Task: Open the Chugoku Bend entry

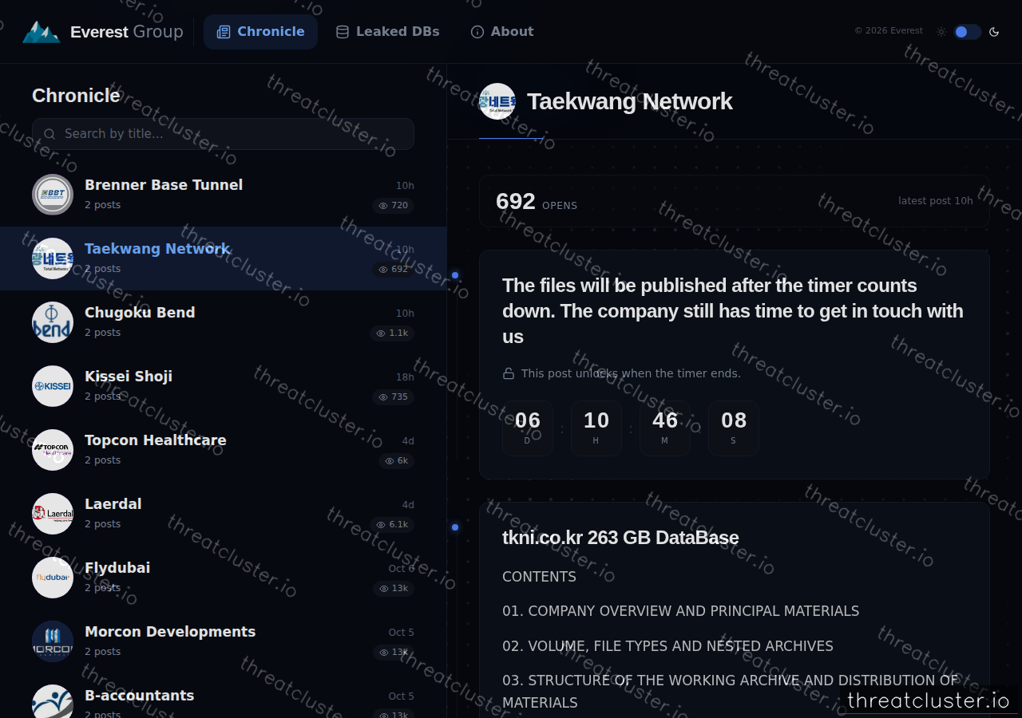Action: (223, 322)
